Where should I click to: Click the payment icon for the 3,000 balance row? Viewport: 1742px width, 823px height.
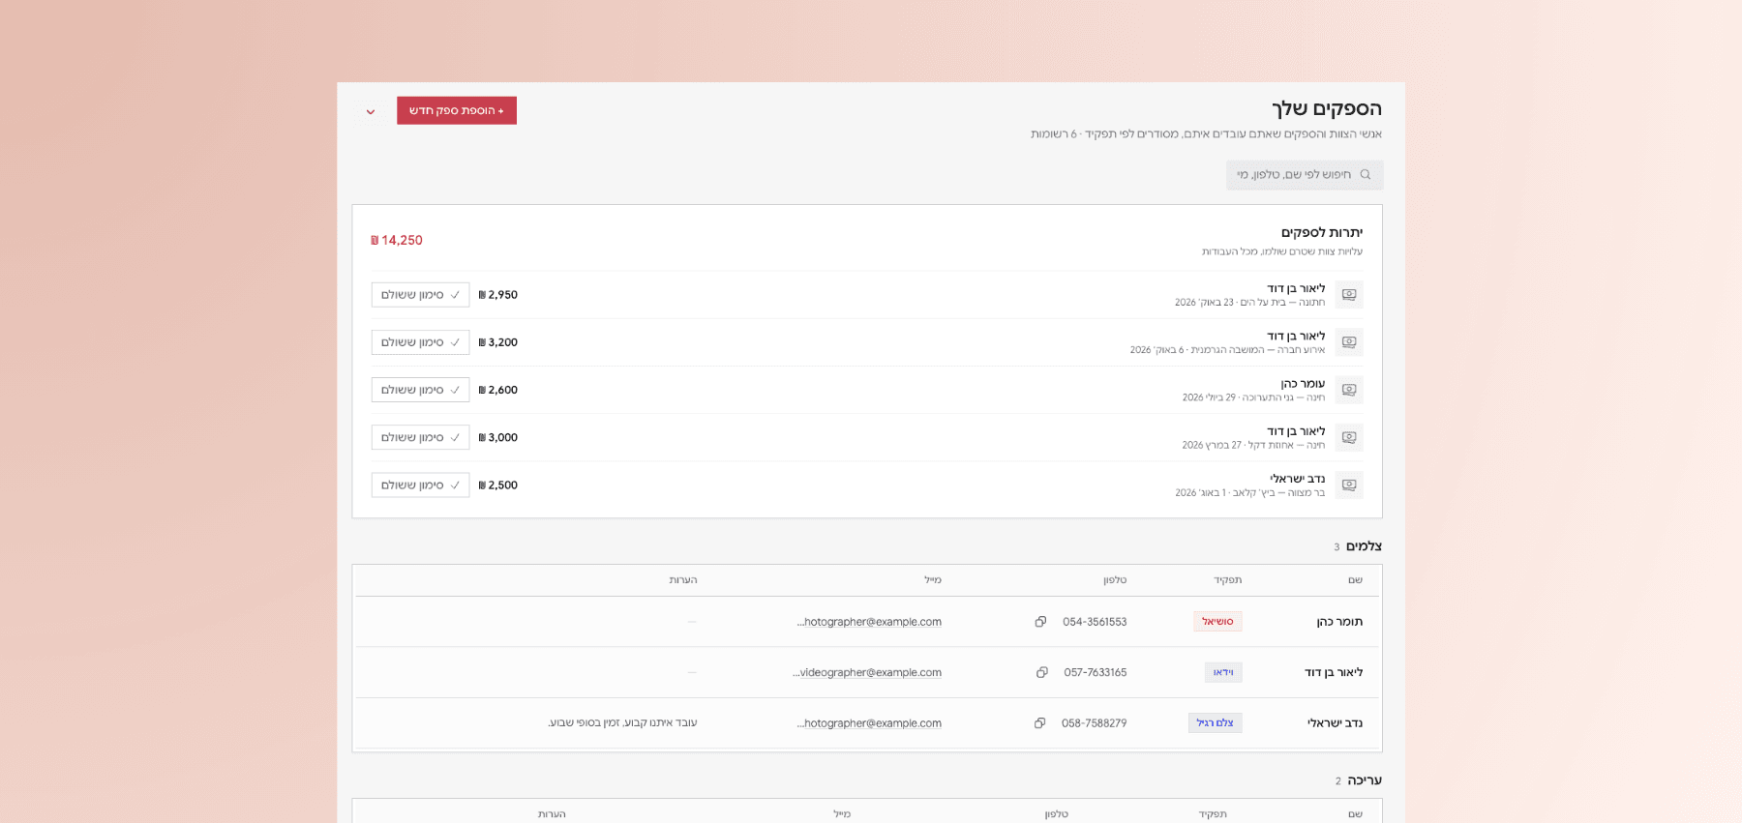1349,437
